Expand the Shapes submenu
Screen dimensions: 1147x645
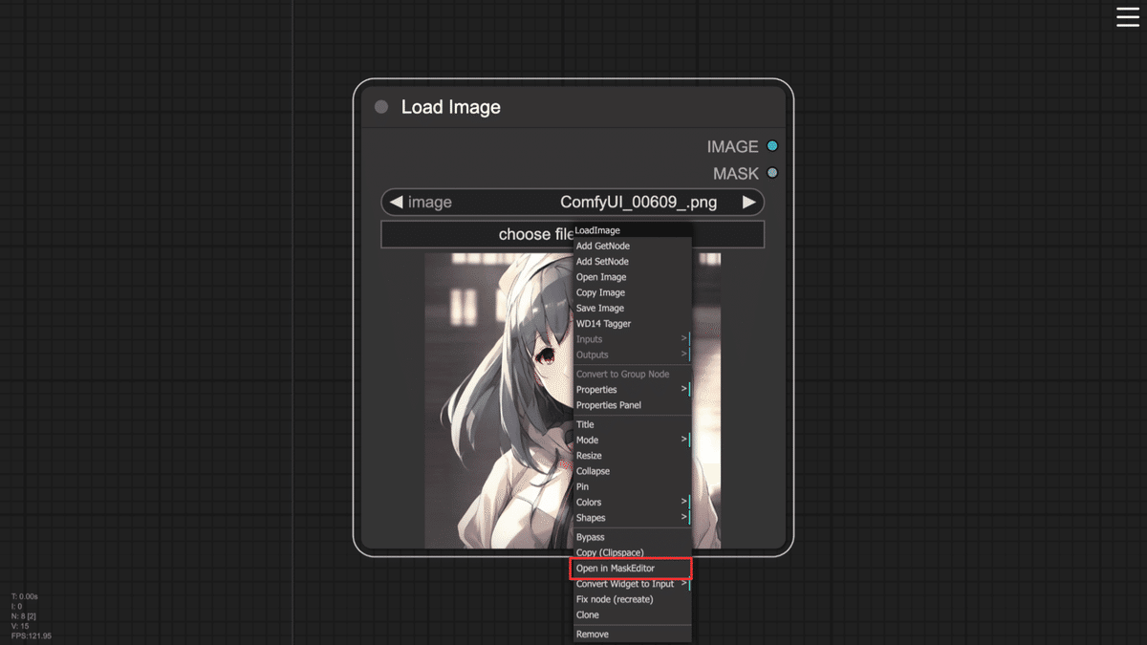tap(632, 517)
